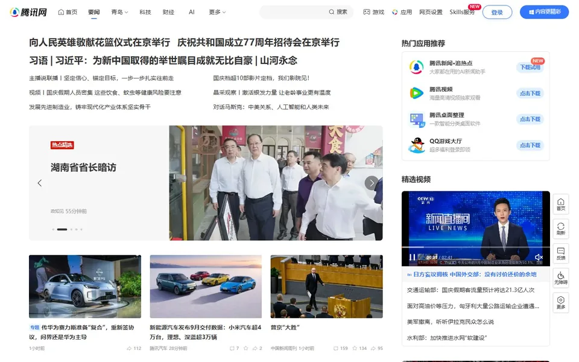Show next carousel slide

tap(372, 183)
